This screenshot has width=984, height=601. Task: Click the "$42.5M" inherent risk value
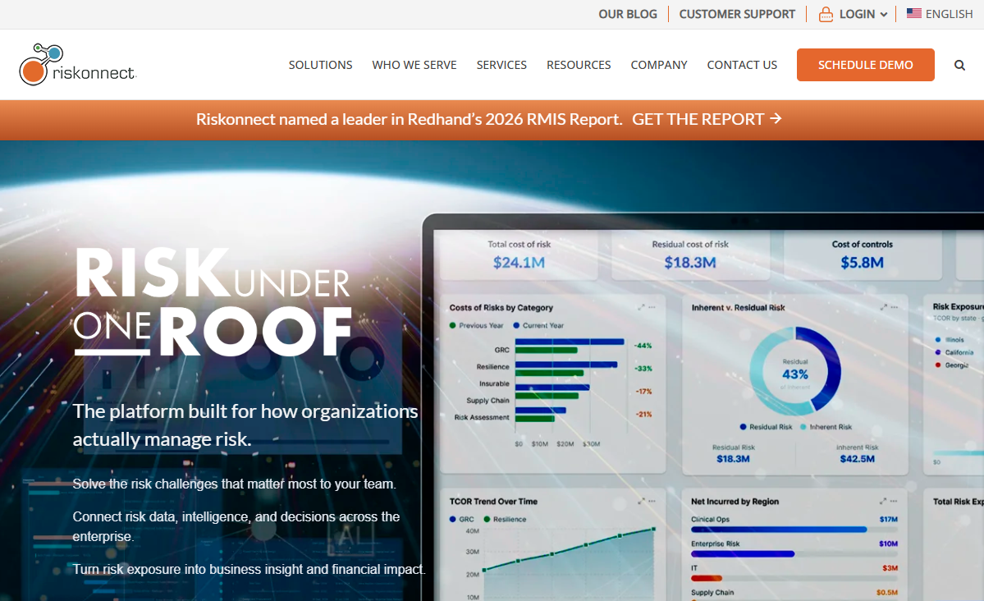pos(858,459)
